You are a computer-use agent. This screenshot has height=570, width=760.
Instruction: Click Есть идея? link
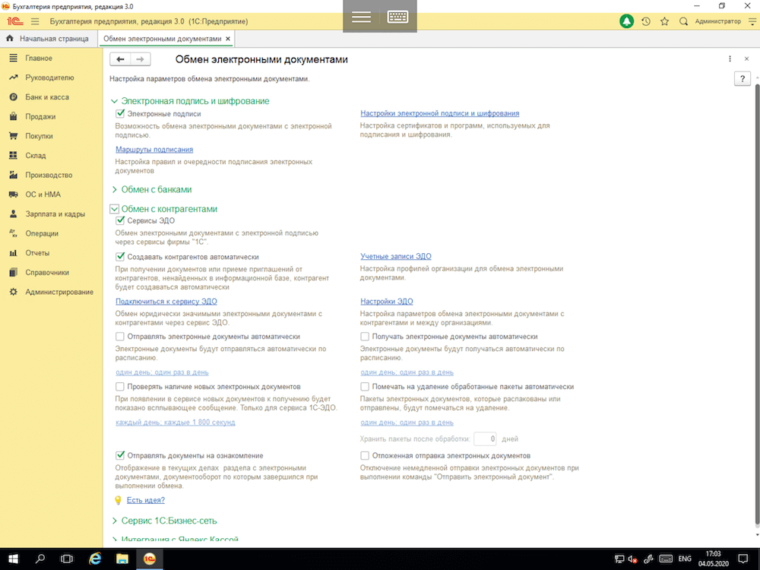point(145,500)
